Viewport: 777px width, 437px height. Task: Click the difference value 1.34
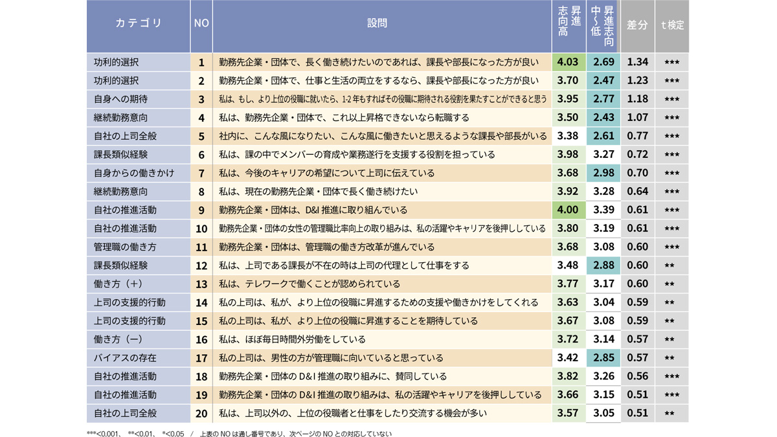(x=637, y=62)
